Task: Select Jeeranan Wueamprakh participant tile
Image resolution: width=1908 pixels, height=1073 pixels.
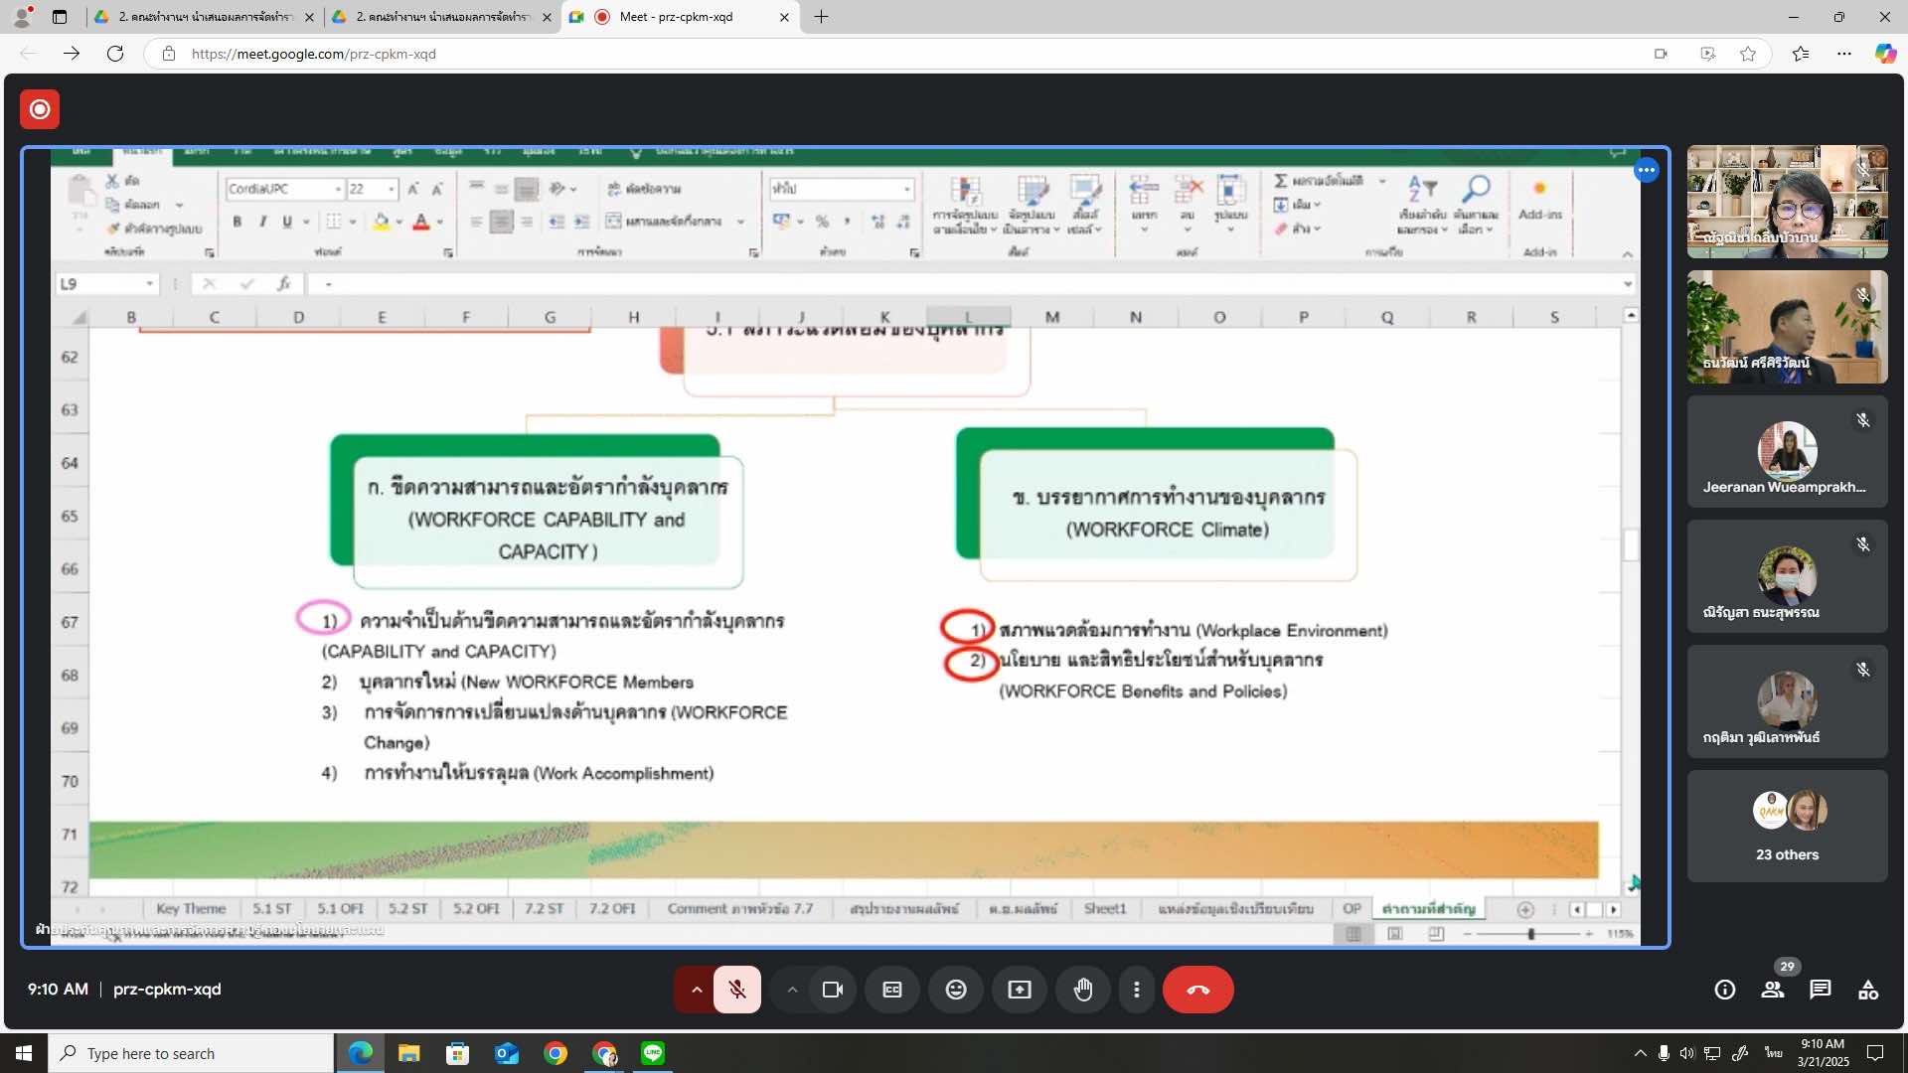Action: (x=1787, y=453)
